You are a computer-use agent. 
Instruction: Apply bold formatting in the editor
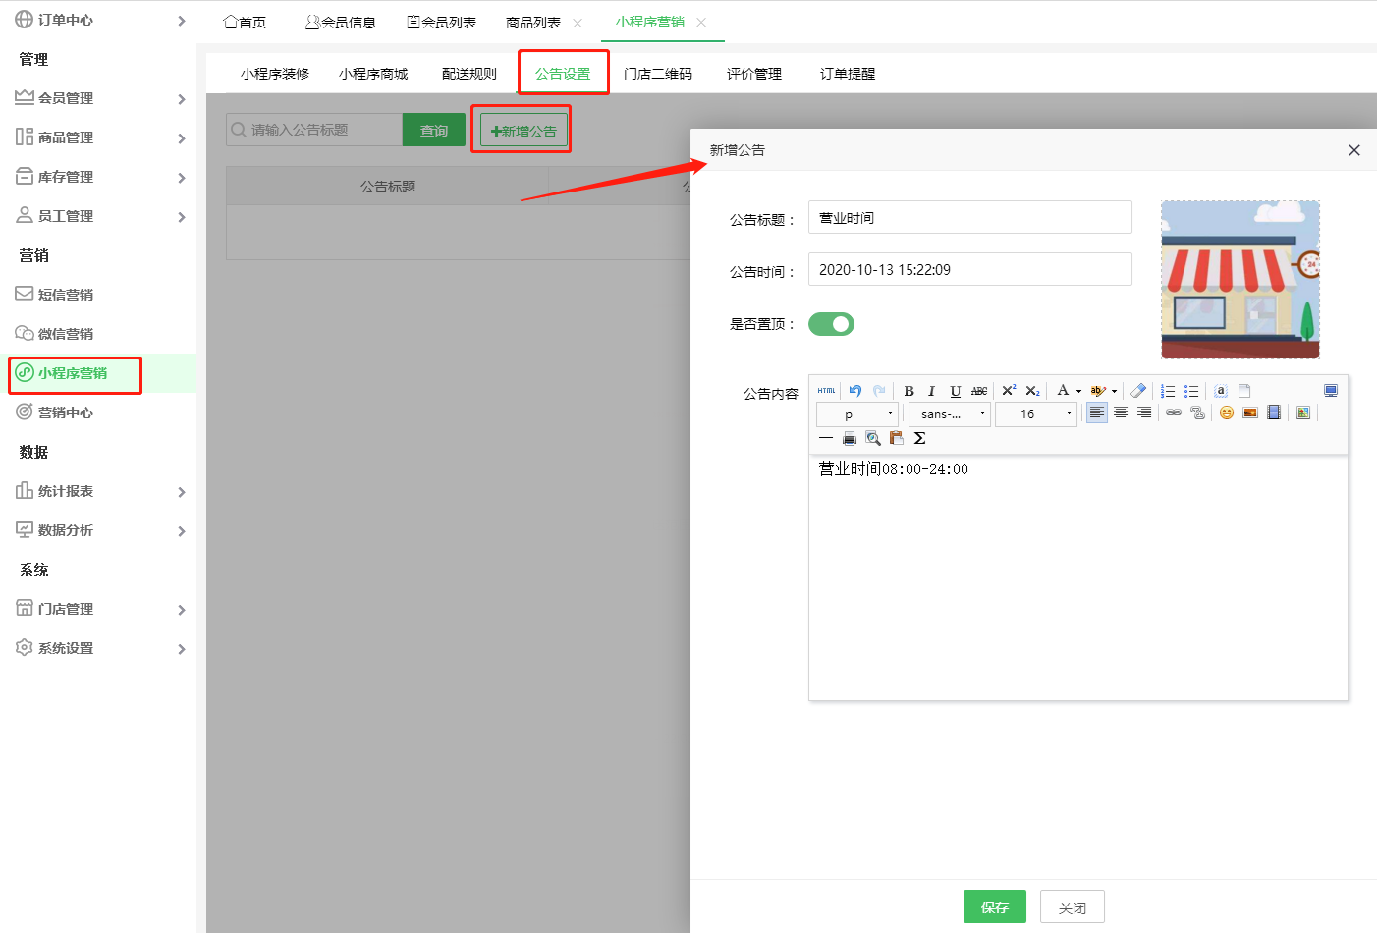coord(909,390)
